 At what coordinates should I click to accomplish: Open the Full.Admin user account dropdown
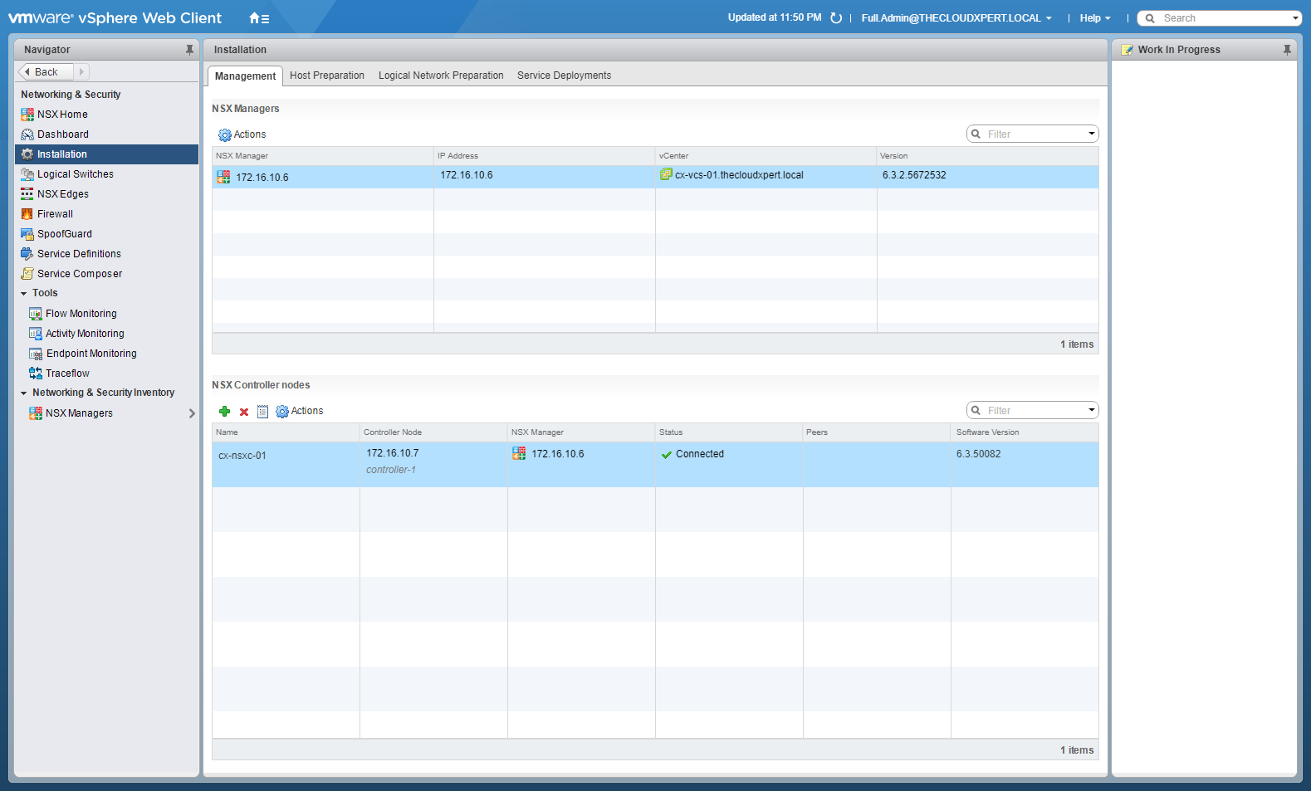(956, 18)
